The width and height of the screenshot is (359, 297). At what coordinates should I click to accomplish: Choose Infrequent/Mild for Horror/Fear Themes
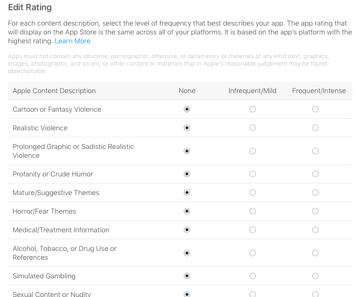[x=252, y=211]
